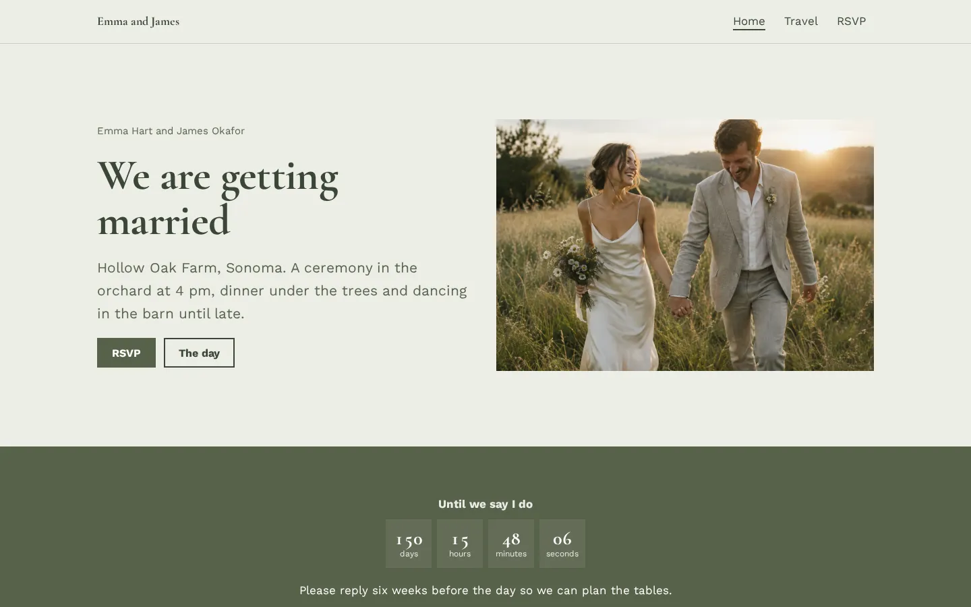Click the couple's wedding photo
971x607 pixels.
684,245
